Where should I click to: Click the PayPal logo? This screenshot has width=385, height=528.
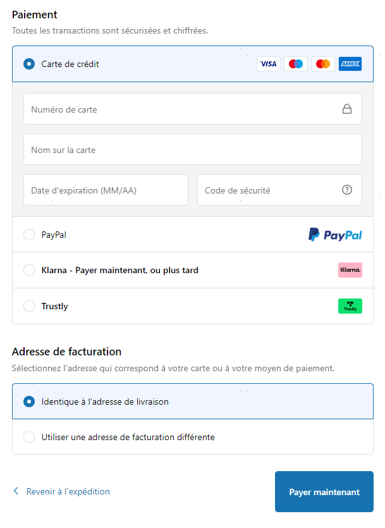(335, 235)
